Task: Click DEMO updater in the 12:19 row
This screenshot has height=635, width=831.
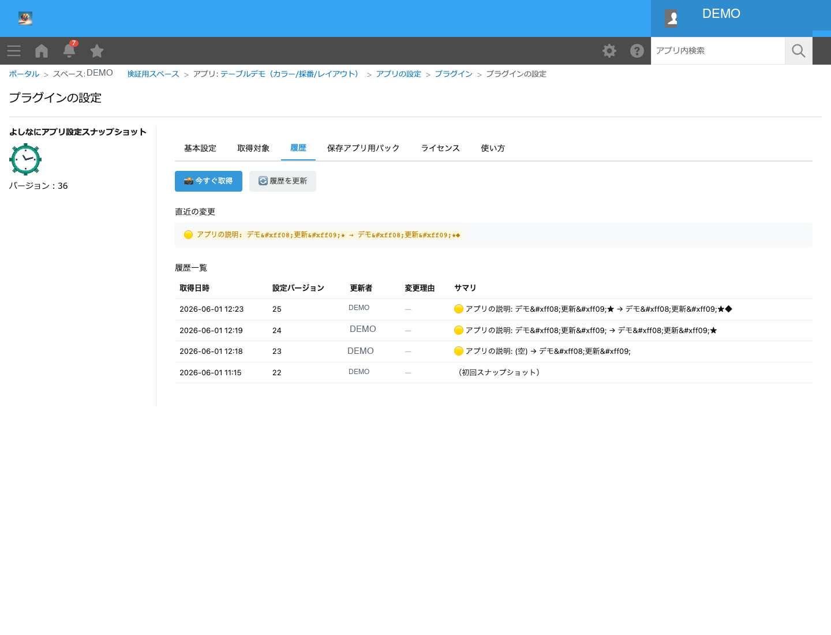Action: point(363,329)
